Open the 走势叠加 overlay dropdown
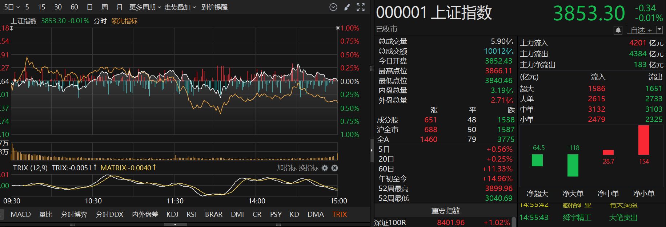666x227 pixels. click(x=180, y=7)
